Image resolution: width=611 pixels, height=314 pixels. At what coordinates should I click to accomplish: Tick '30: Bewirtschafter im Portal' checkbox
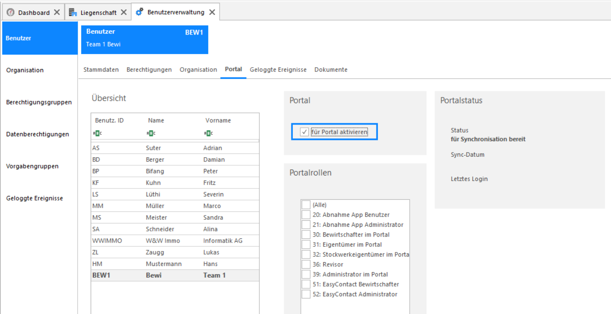click(306, 235)
